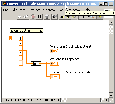Viewport: 115px width, 104px height.
Task: Maximize the block diagram window
Action: (x=106, y=4)
